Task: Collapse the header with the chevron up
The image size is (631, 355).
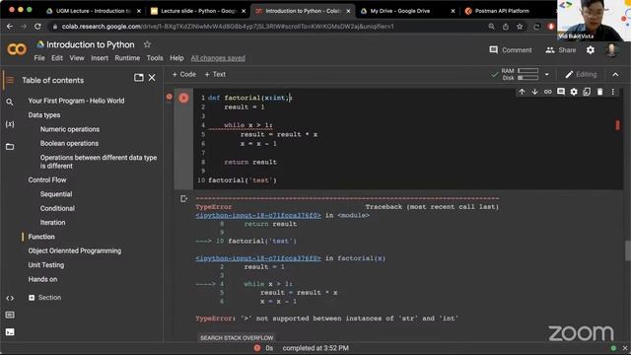Action: (615, 75)
